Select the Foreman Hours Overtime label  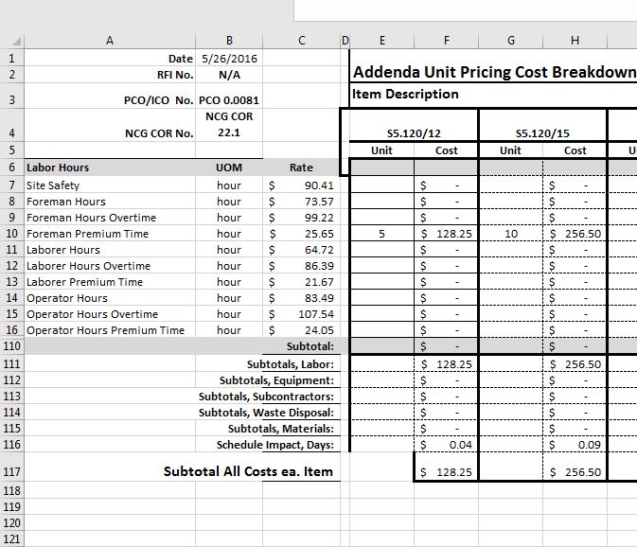110,218
